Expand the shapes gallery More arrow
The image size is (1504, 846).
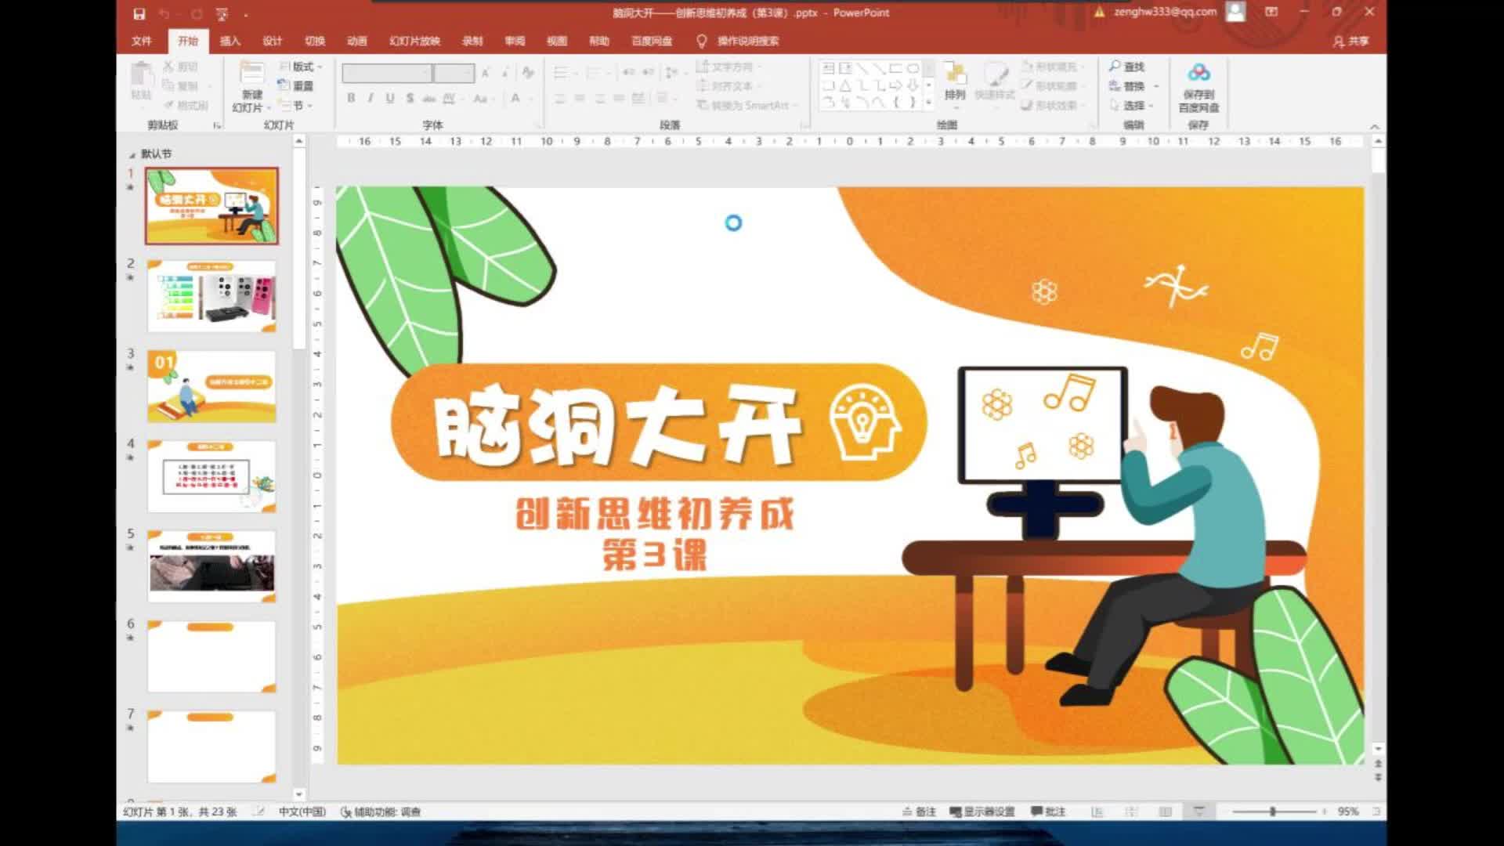point(929,103)
